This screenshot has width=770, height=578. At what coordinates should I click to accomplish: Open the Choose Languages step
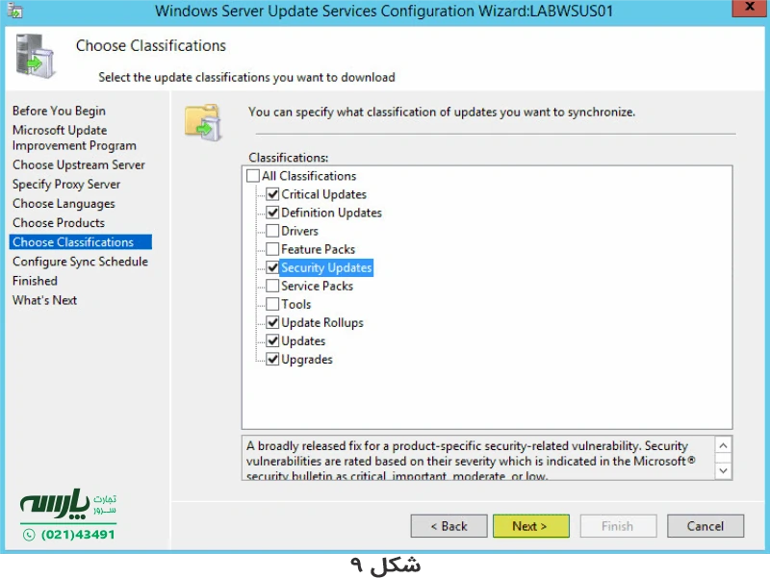pyautogui.click(x=64, y=204)
